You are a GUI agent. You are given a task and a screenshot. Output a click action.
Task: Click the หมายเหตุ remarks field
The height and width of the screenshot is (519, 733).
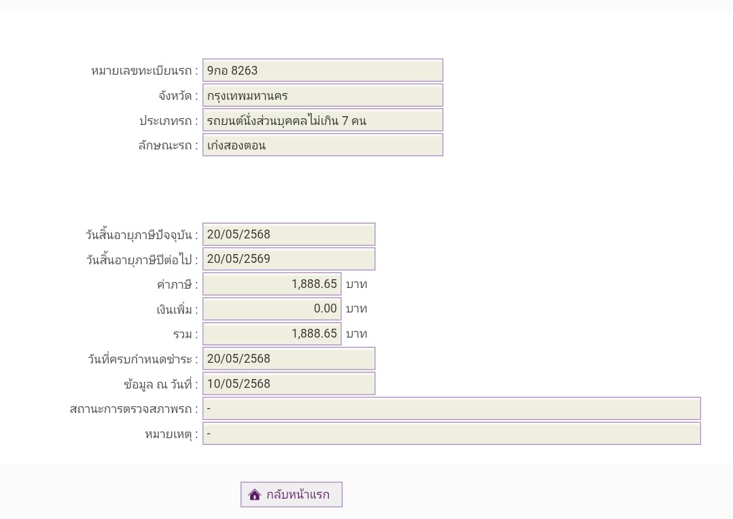point(451,433)
